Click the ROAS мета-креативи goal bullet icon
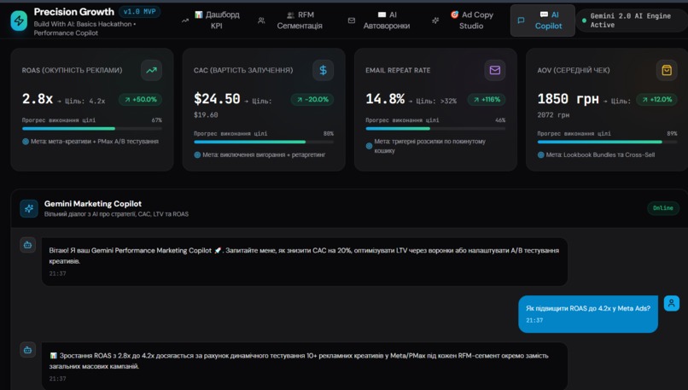 tap(26, 142)
